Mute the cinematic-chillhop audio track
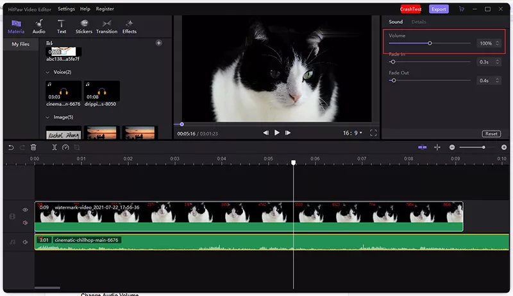The height and width of the screenshot is (296, 513). pos(26,242)
